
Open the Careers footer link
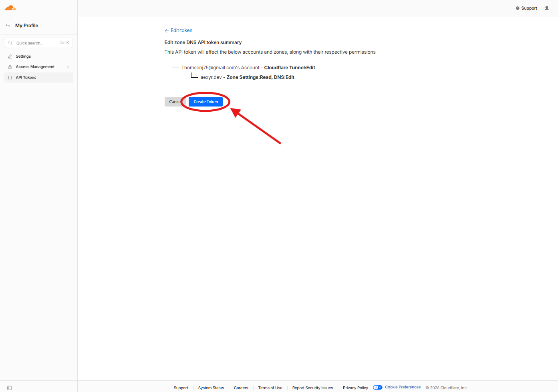(x=241, y=388)
